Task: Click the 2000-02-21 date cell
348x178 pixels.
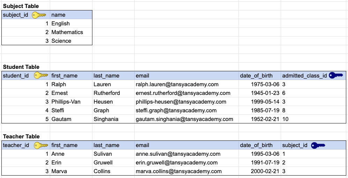Action: 260,171
